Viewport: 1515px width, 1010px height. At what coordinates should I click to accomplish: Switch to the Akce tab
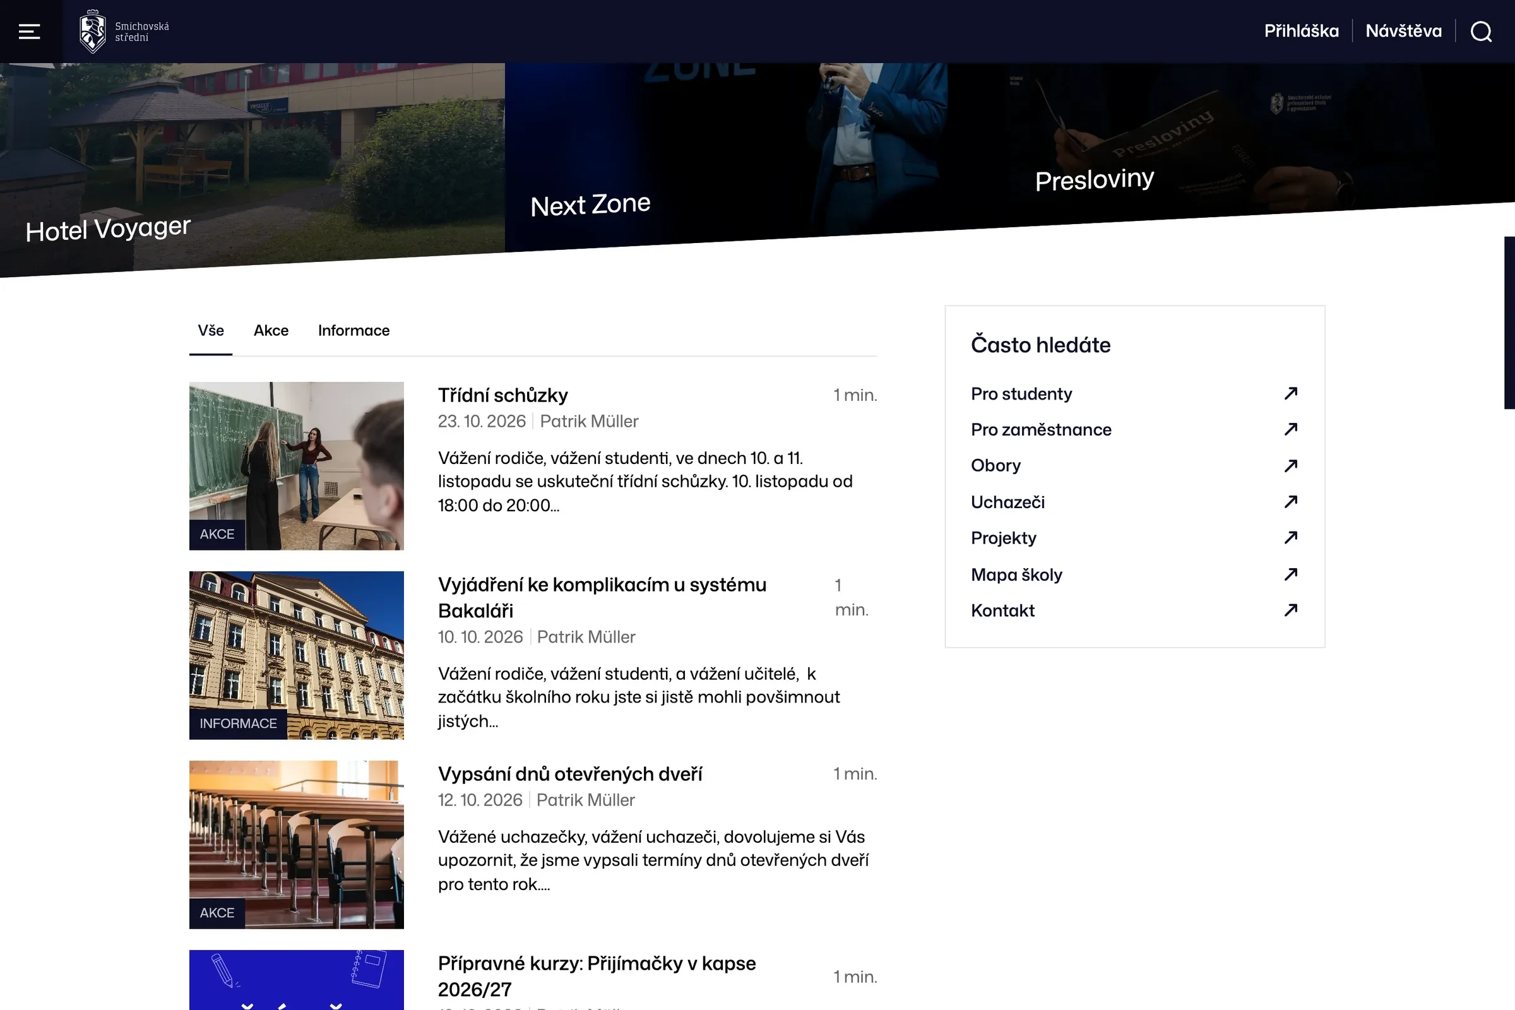[x=271, y=330]
